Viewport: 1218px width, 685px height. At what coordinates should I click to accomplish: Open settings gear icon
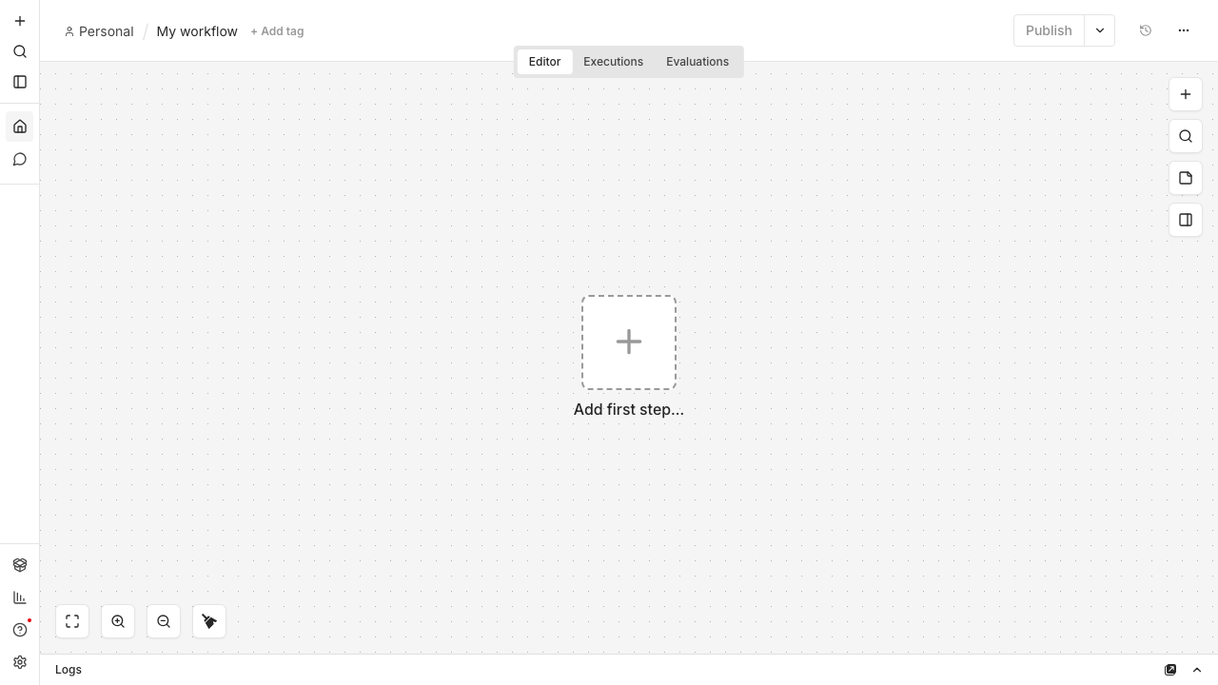coord(20,662)
